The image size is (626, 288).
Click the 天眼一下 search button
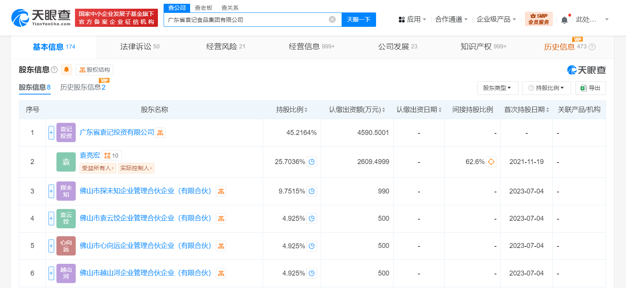[x=359, y=20]
